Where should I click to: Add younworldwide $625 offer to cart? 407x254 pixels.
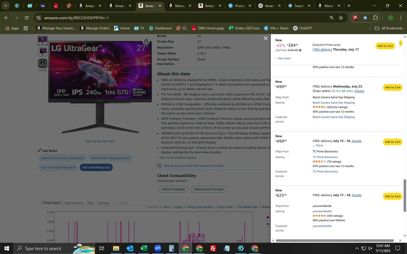point(393,196)
